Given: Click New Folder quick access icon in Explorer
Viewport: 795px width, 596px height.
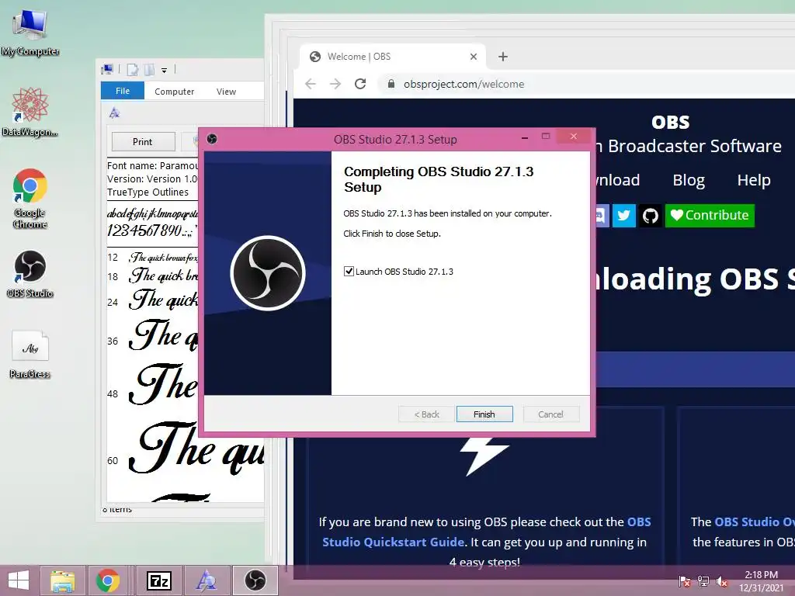Looking at the screenshot, I should coord(150,70).
